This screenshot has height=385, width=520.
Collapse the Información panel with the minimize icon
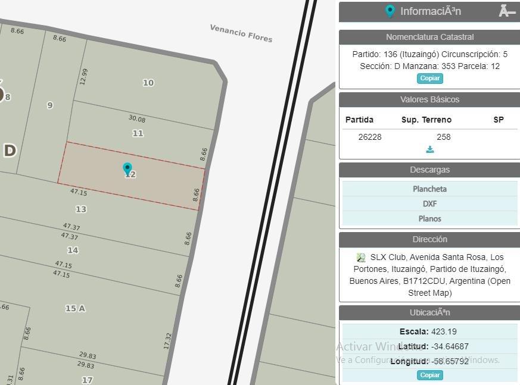click(x=506, y=11)
